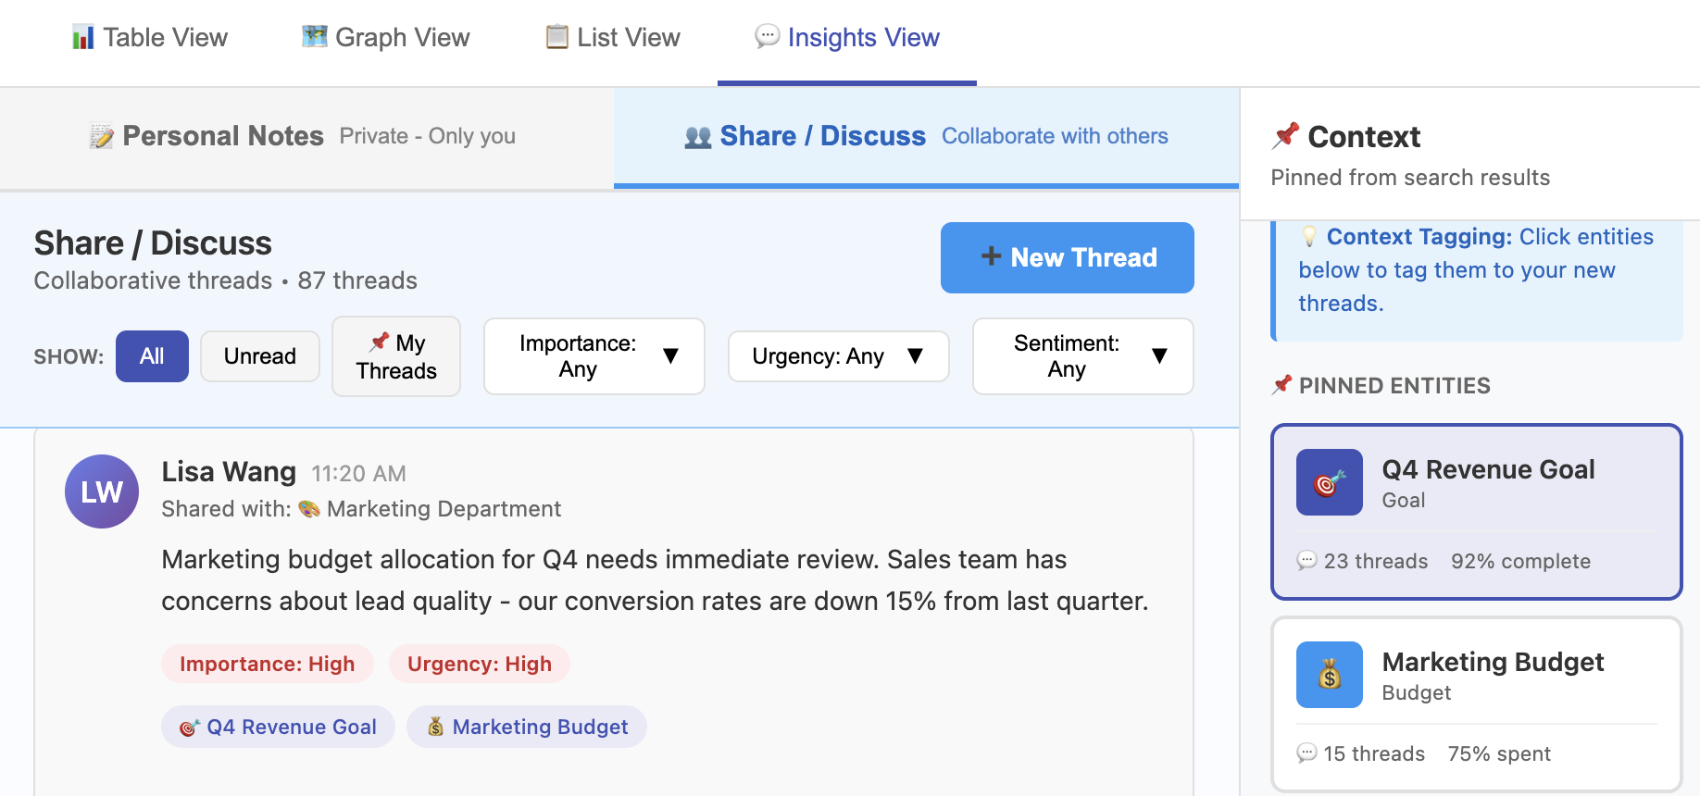
Task: Click the Marketing Budget money bag icon
Action: (1329, 675)
